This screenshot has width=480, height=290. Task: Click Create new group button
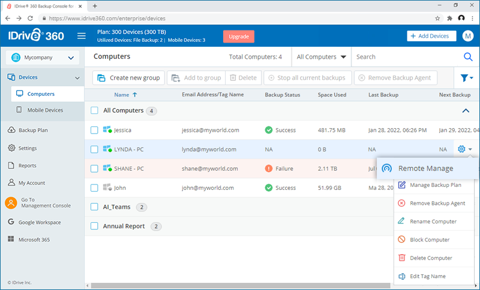pos(128,78)
